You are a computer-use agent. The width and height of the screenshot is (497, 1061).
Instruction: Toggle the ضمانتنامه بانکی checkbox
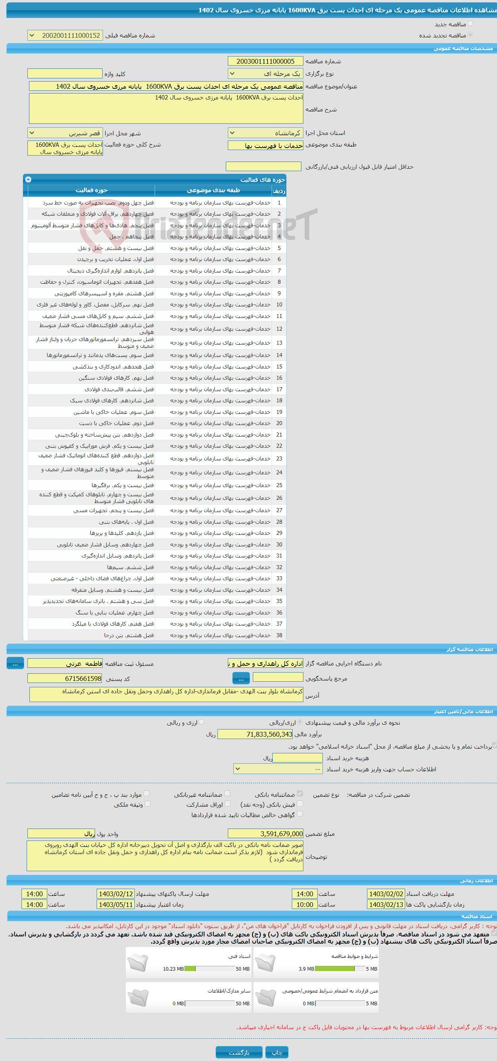[x=300, y=793]
